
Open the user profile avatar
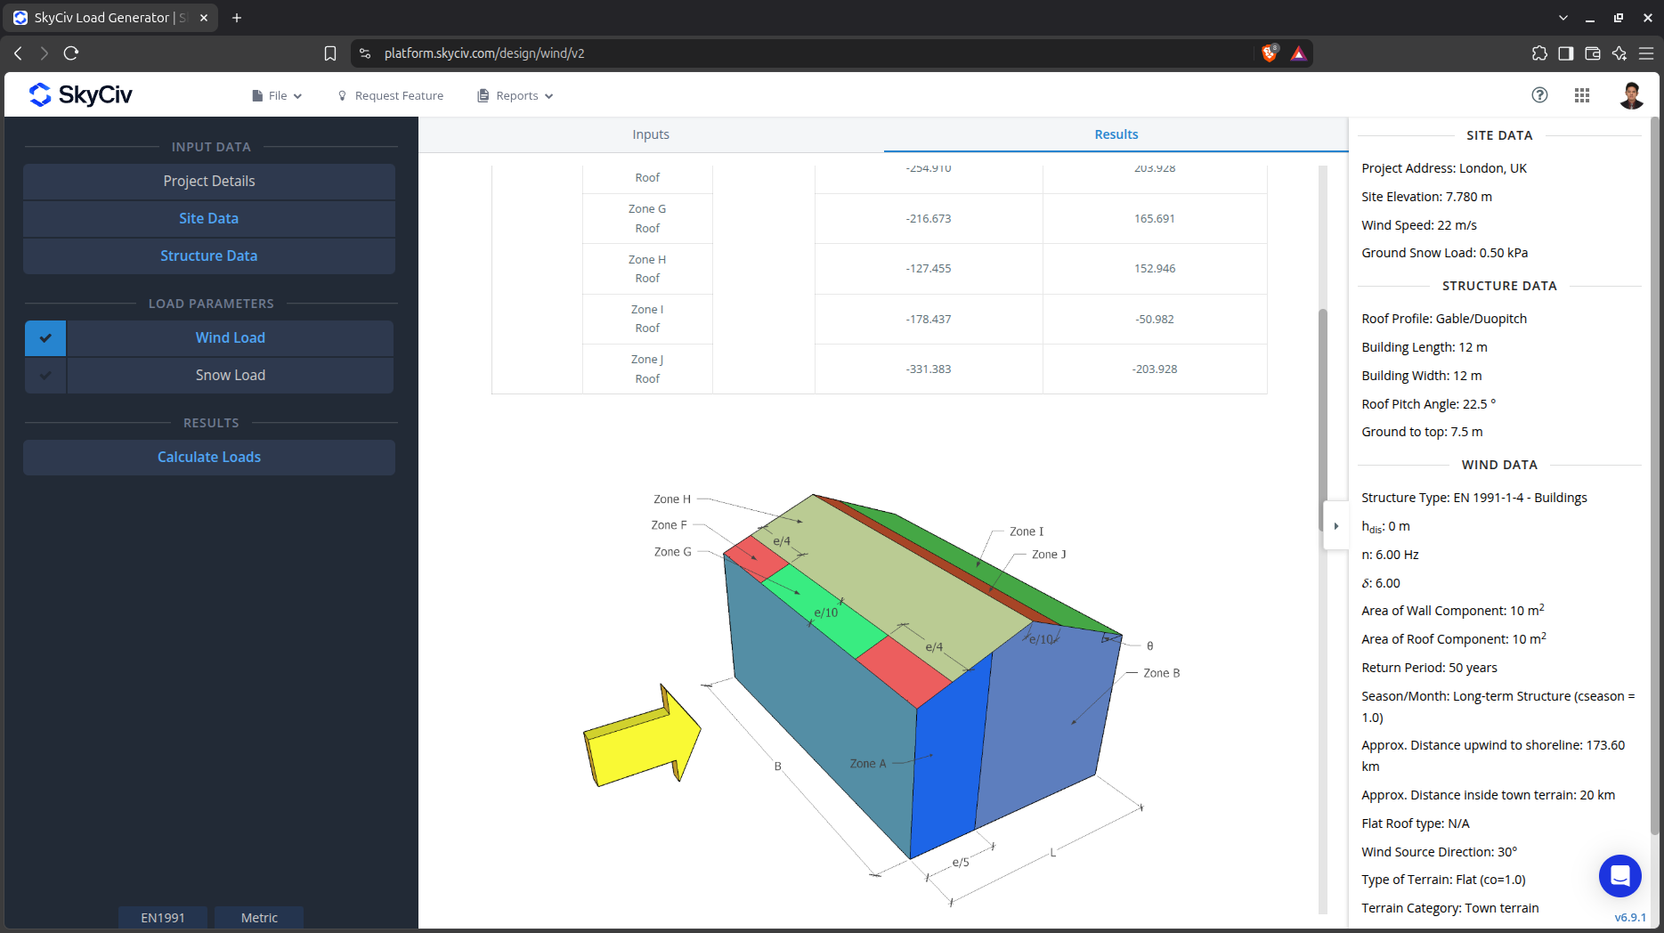coord(1631,95)
